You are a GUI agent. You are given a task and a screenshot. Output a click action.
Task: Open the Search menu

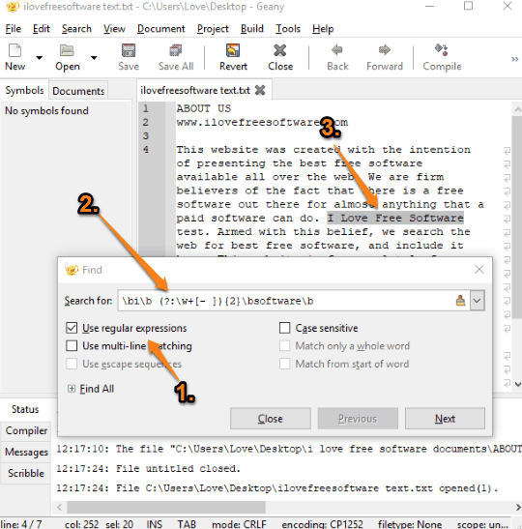76,29
